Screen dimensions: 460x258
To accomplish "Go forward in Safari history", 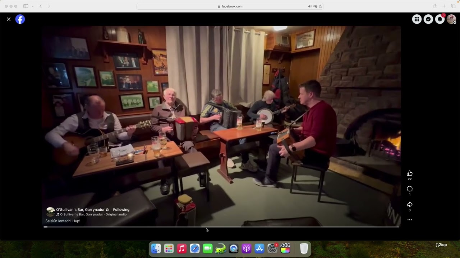I will click(x=49, y=6).
